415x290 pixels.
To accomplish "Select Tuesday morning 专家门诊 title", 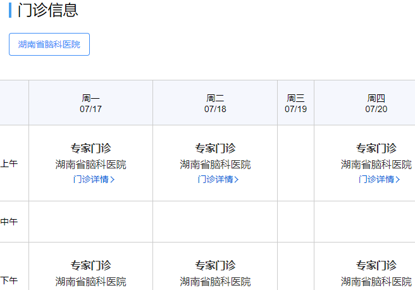I will click(x=215, y=148).
